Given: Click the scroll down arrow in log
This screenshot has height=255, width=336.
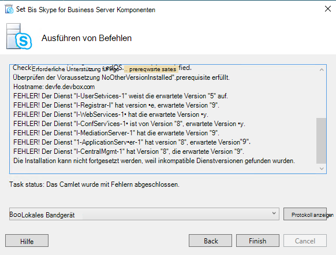Looking at the screenshot, I should [322, 168].
